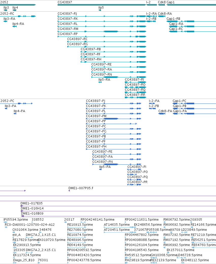Select transcript Gap1-RA
The height and width of the screenshot is (264, 216).
coord(193,26)
